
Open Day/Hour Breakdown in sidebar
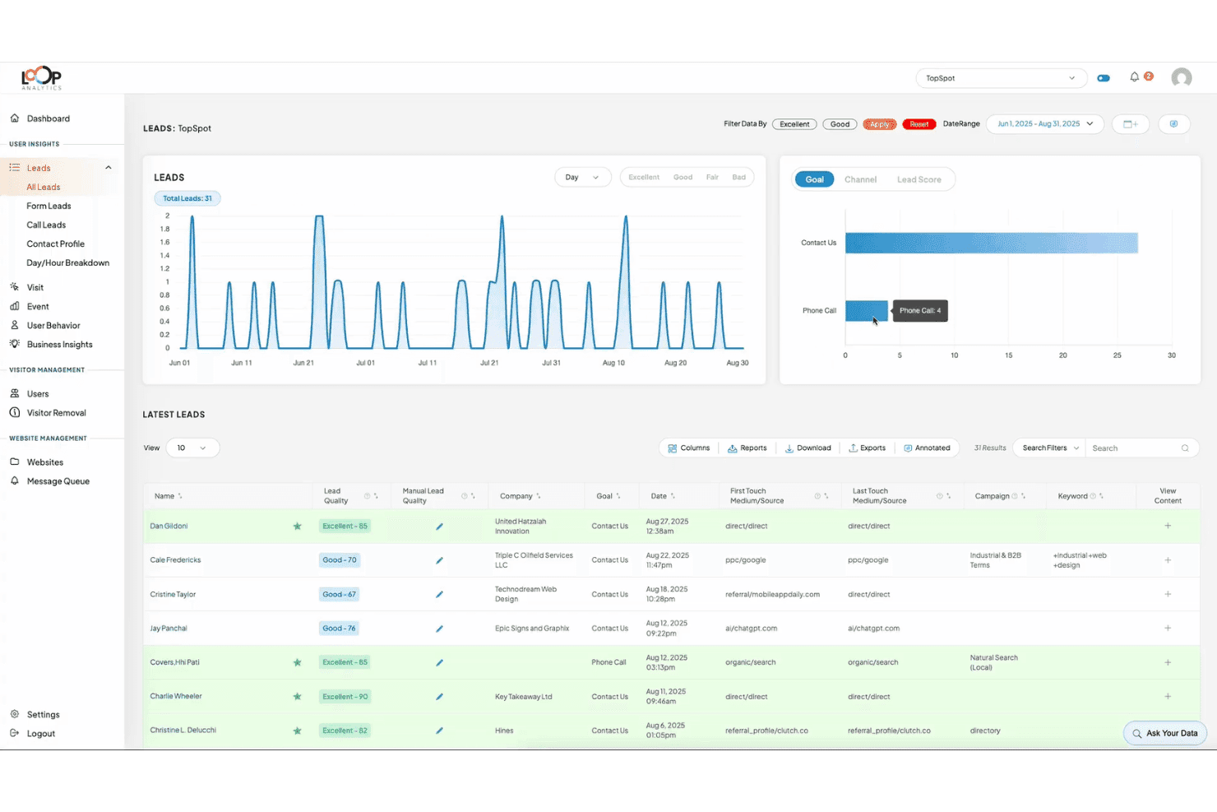(x=67, y=262)
